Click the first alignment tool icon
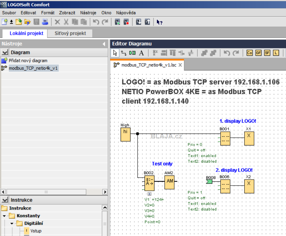The width and height of the screenshot is (286, 236). [155, 53]
